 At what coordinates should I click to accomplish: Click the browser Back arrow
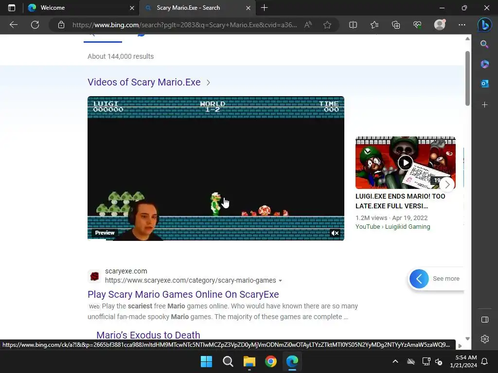(13, 25)
